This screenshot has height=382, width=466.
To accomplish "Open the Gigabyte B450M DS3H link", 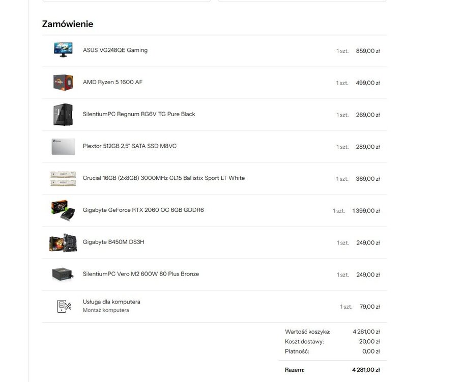I will pyautogui.click(x=113, y=242).
